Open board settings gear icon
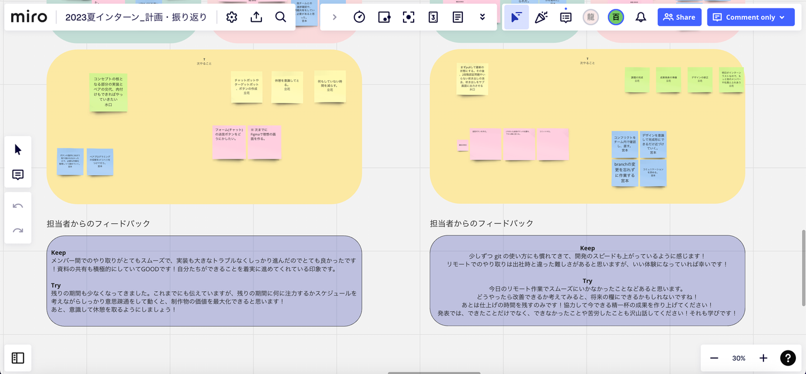The width and height of the screenshot is (806, 374). tap(232, 17)
